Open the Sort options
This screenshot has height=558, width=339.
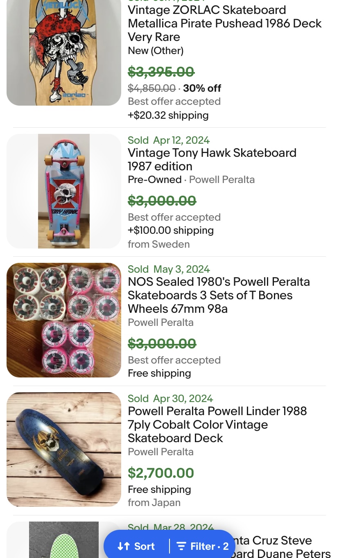pyautogui.click(x=136, y=546)
